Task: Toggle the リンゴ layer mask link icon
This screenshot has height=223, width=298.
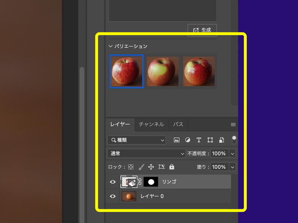Action: tap(140, 182)
